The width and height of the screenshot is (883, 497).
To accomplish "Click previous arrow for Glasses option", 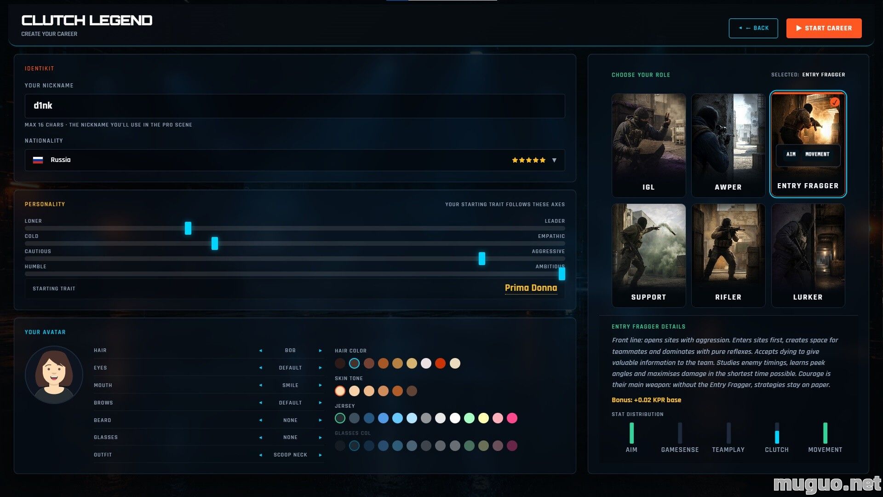I will coord(261,438).
